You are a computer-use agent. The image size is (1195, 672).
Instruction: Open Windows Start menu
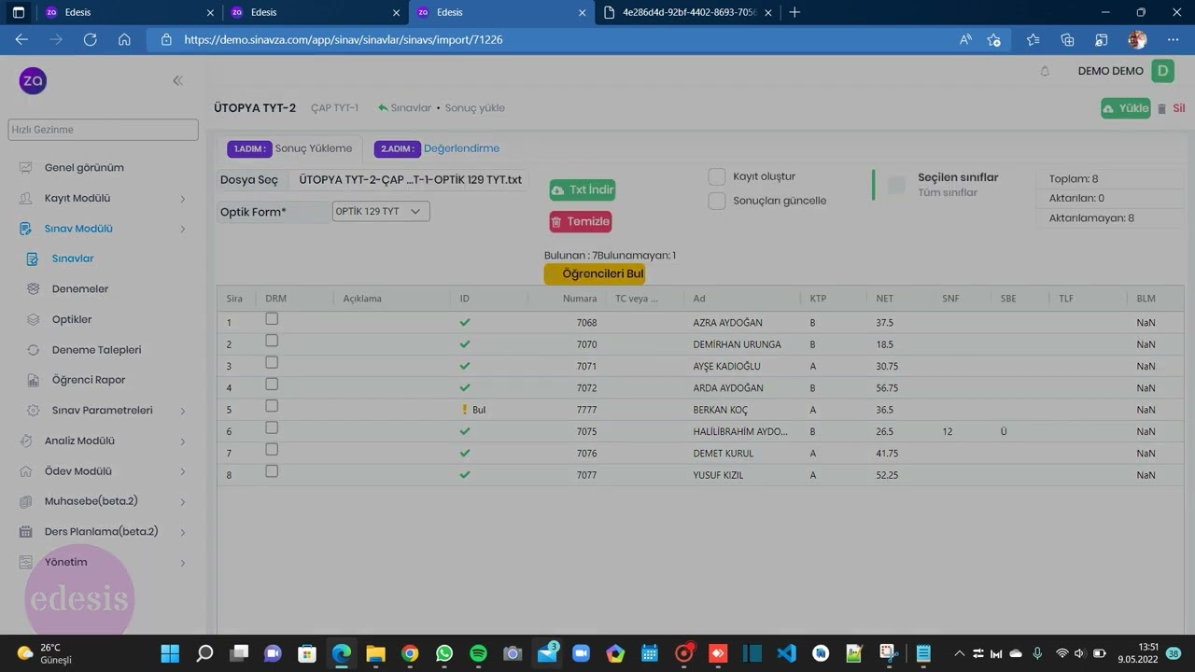coord(170,653)
